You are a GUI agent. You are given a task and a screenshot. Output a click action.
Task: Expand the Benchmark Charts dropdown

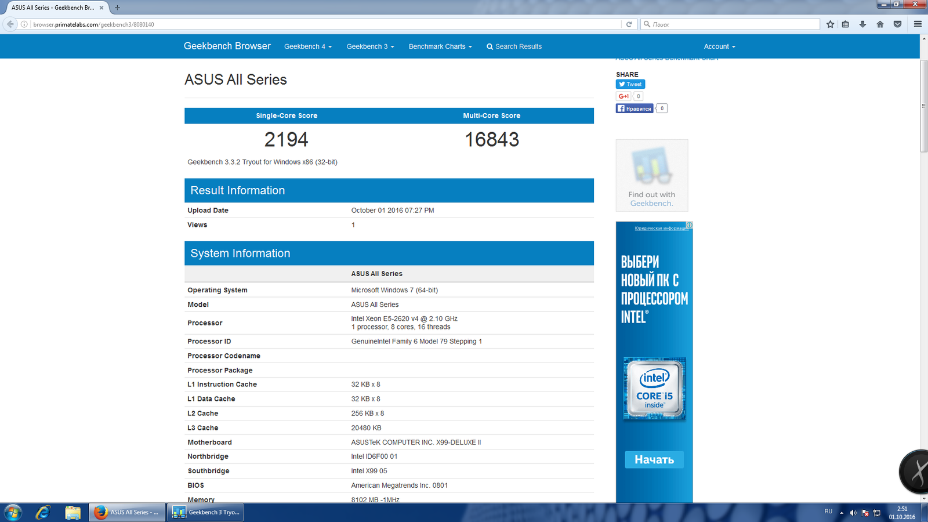440,46
